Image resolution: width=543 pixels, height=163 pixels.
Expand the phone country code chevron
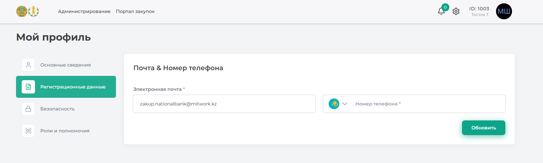tap(345, 104)
